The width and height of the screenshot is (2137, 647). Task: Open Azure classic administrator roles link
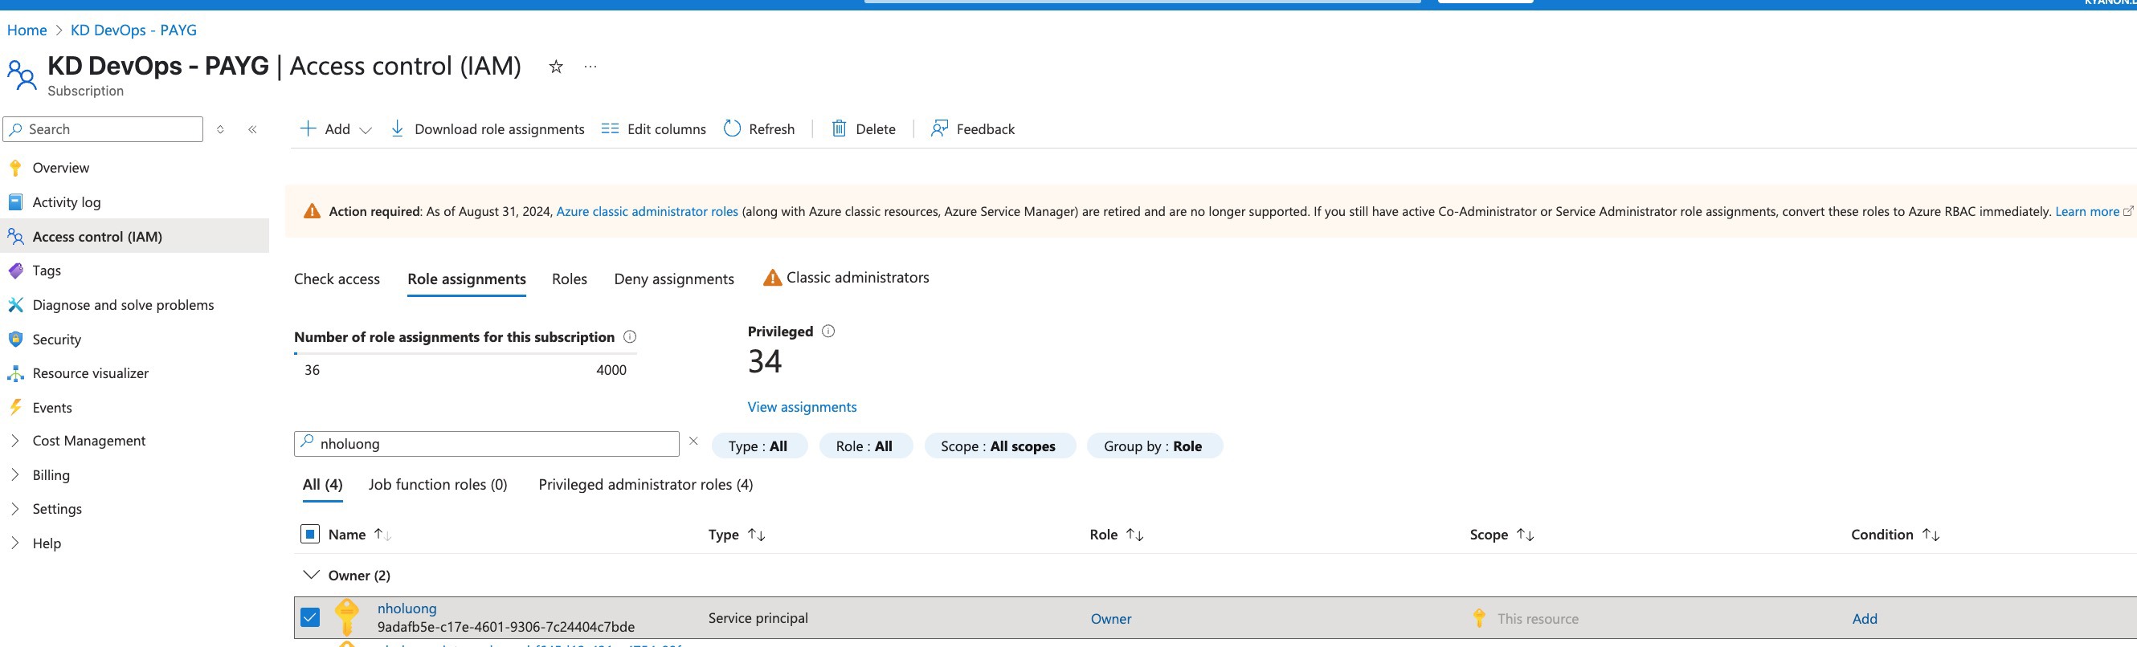(647, 211)
